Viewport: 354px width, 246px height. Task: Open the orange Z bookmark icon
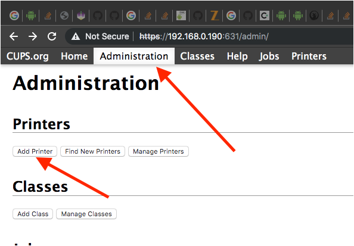(215, 15)
